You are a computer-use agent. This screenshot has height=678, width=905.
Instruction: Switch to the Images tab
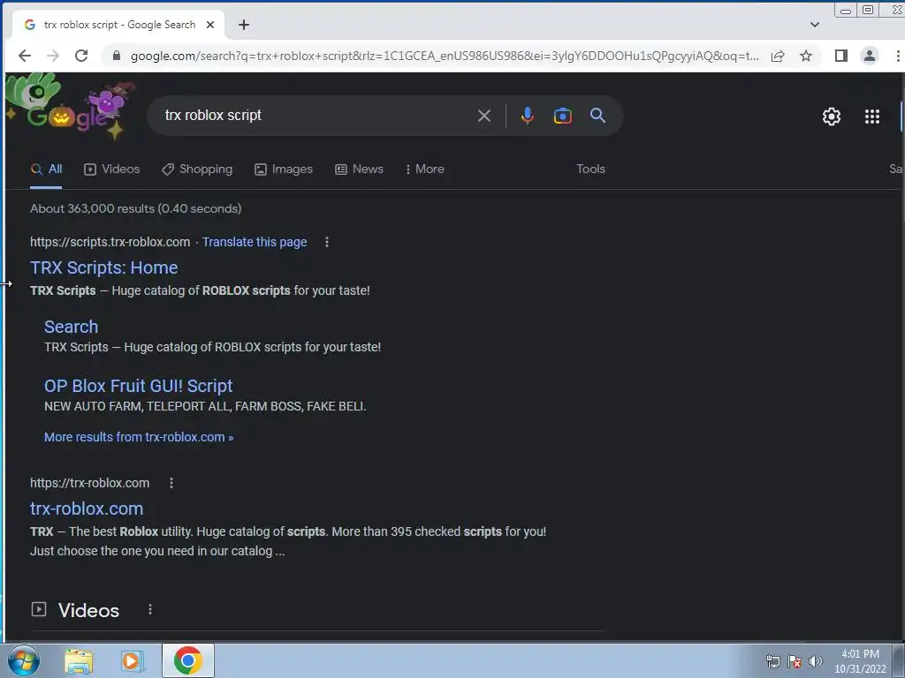(284, 169)
